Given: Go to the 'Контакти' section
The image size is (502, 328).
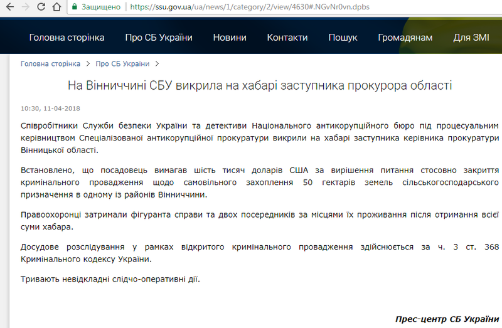Looking at the screenshot, I should (x=287, y=38).
